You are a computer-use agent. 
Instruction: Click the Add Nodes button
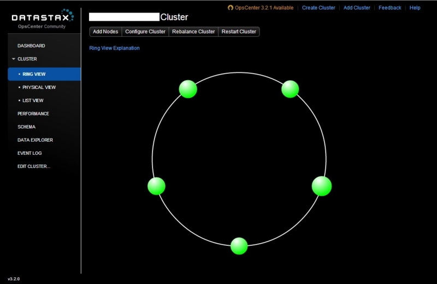point(105,32)
